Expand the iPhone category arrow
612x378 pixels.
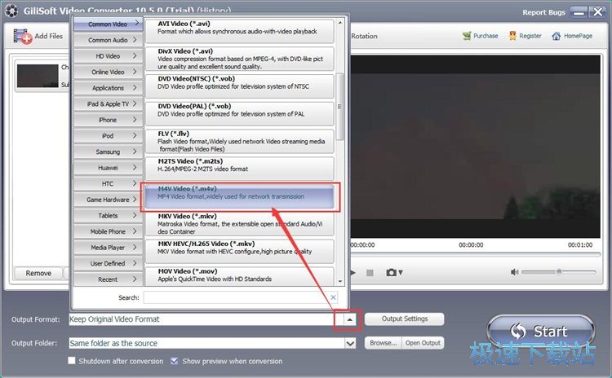click(135, 120)
